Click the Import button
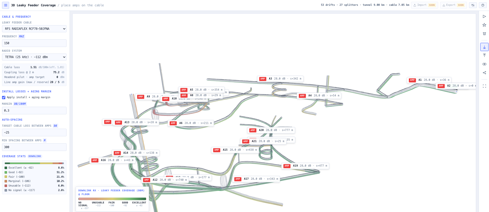 (425, 5)
